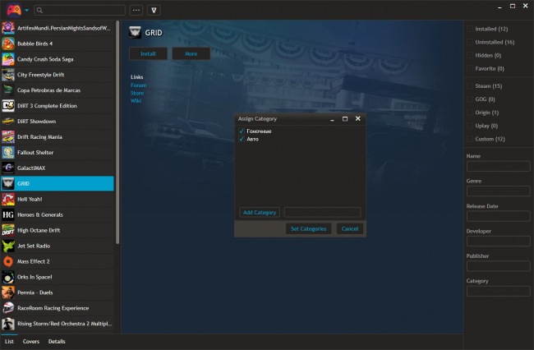534x350 pixels.
Task: Select City Freestyle Drift icon
Action: pyautogui.click(x=8, y=75)
